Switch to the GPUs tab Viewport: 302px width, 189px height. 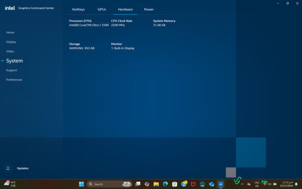[x=102, y=9]
